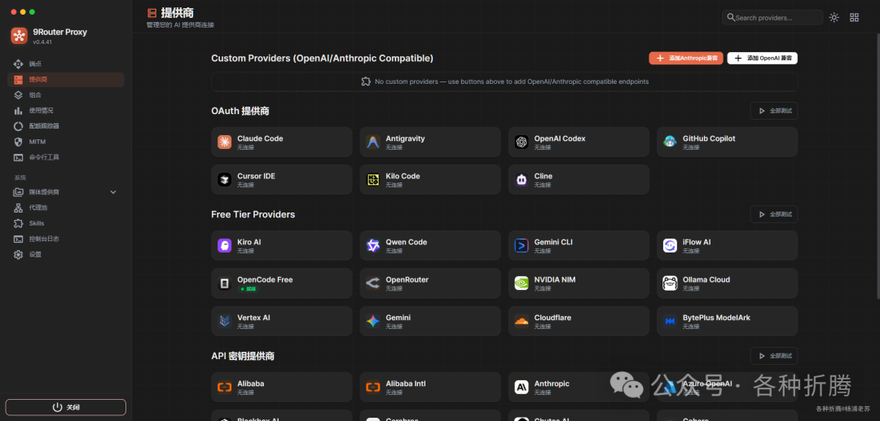Open 设置 settings in the sidebar
880x421 pixels.
(x=66, y=255)
